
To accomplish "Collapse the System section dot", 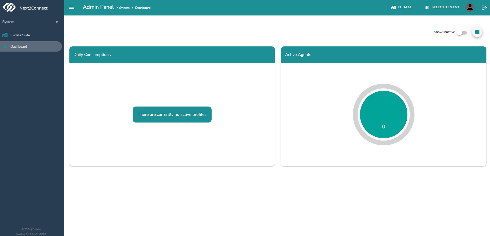I will coord(57,22).
